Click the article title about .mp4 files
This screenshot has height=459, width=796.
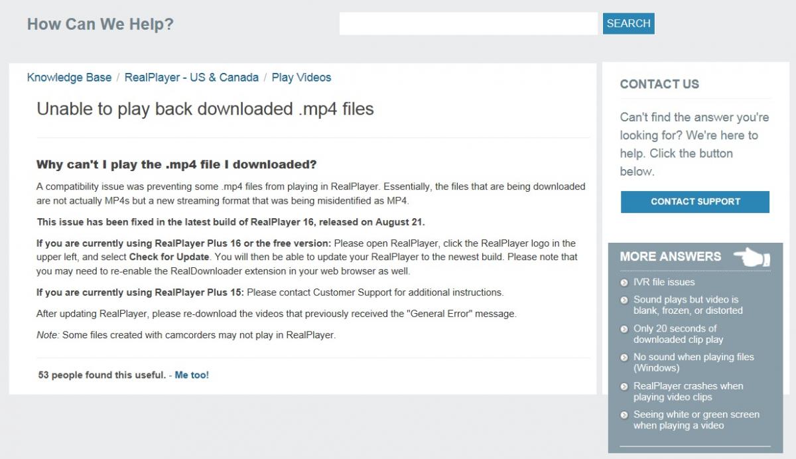click(205, 109)
